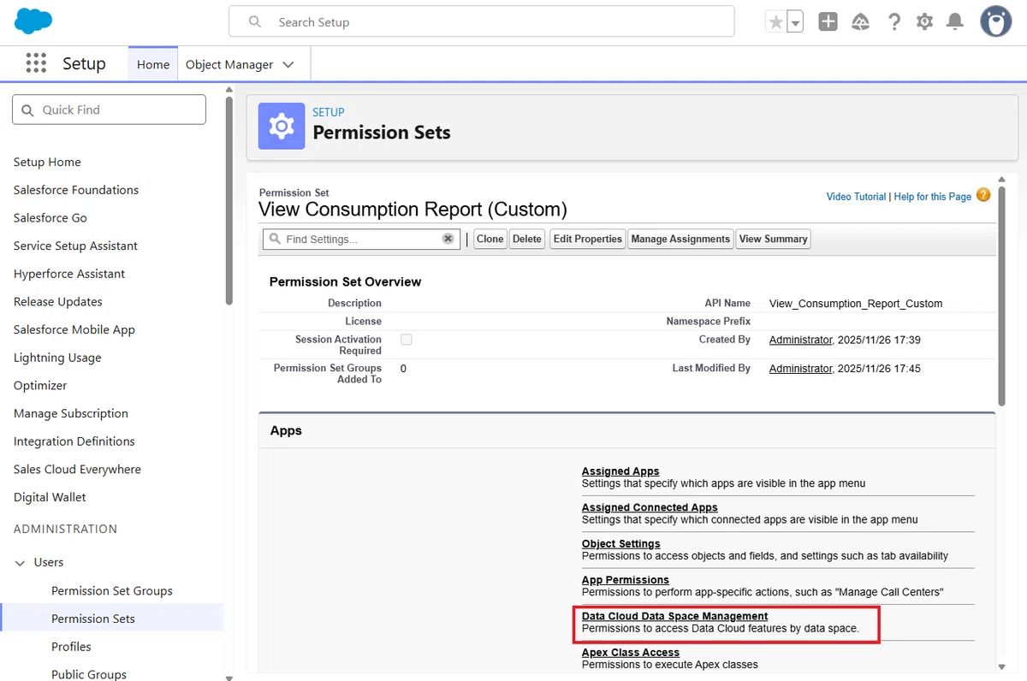
Task: Select Permission Sets in sidebar
Action: pos(93,619)
